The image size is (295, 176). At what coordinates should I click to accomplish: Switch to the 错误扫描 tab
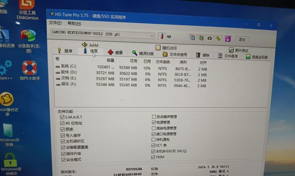coord(143,53)
